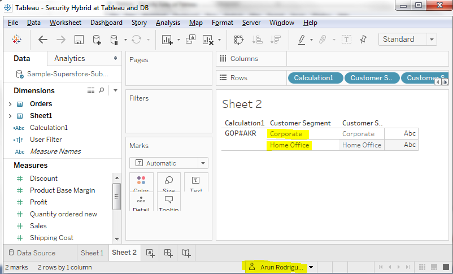Image resolution: width=453 pixels, height=274 pixels.
Task: Open the Dimensions pane menu arrow
Action: pos(115,90)
